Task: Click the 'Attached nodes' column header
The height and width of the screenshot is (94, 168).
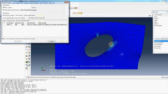Action: (31, 23)
